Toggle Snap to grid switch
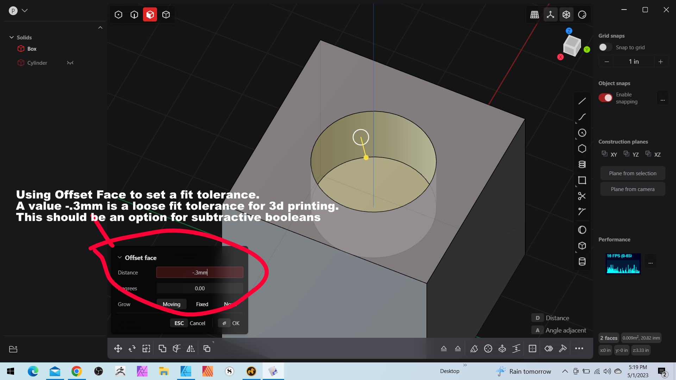This screenshot has width=676, height=380. 605,47
